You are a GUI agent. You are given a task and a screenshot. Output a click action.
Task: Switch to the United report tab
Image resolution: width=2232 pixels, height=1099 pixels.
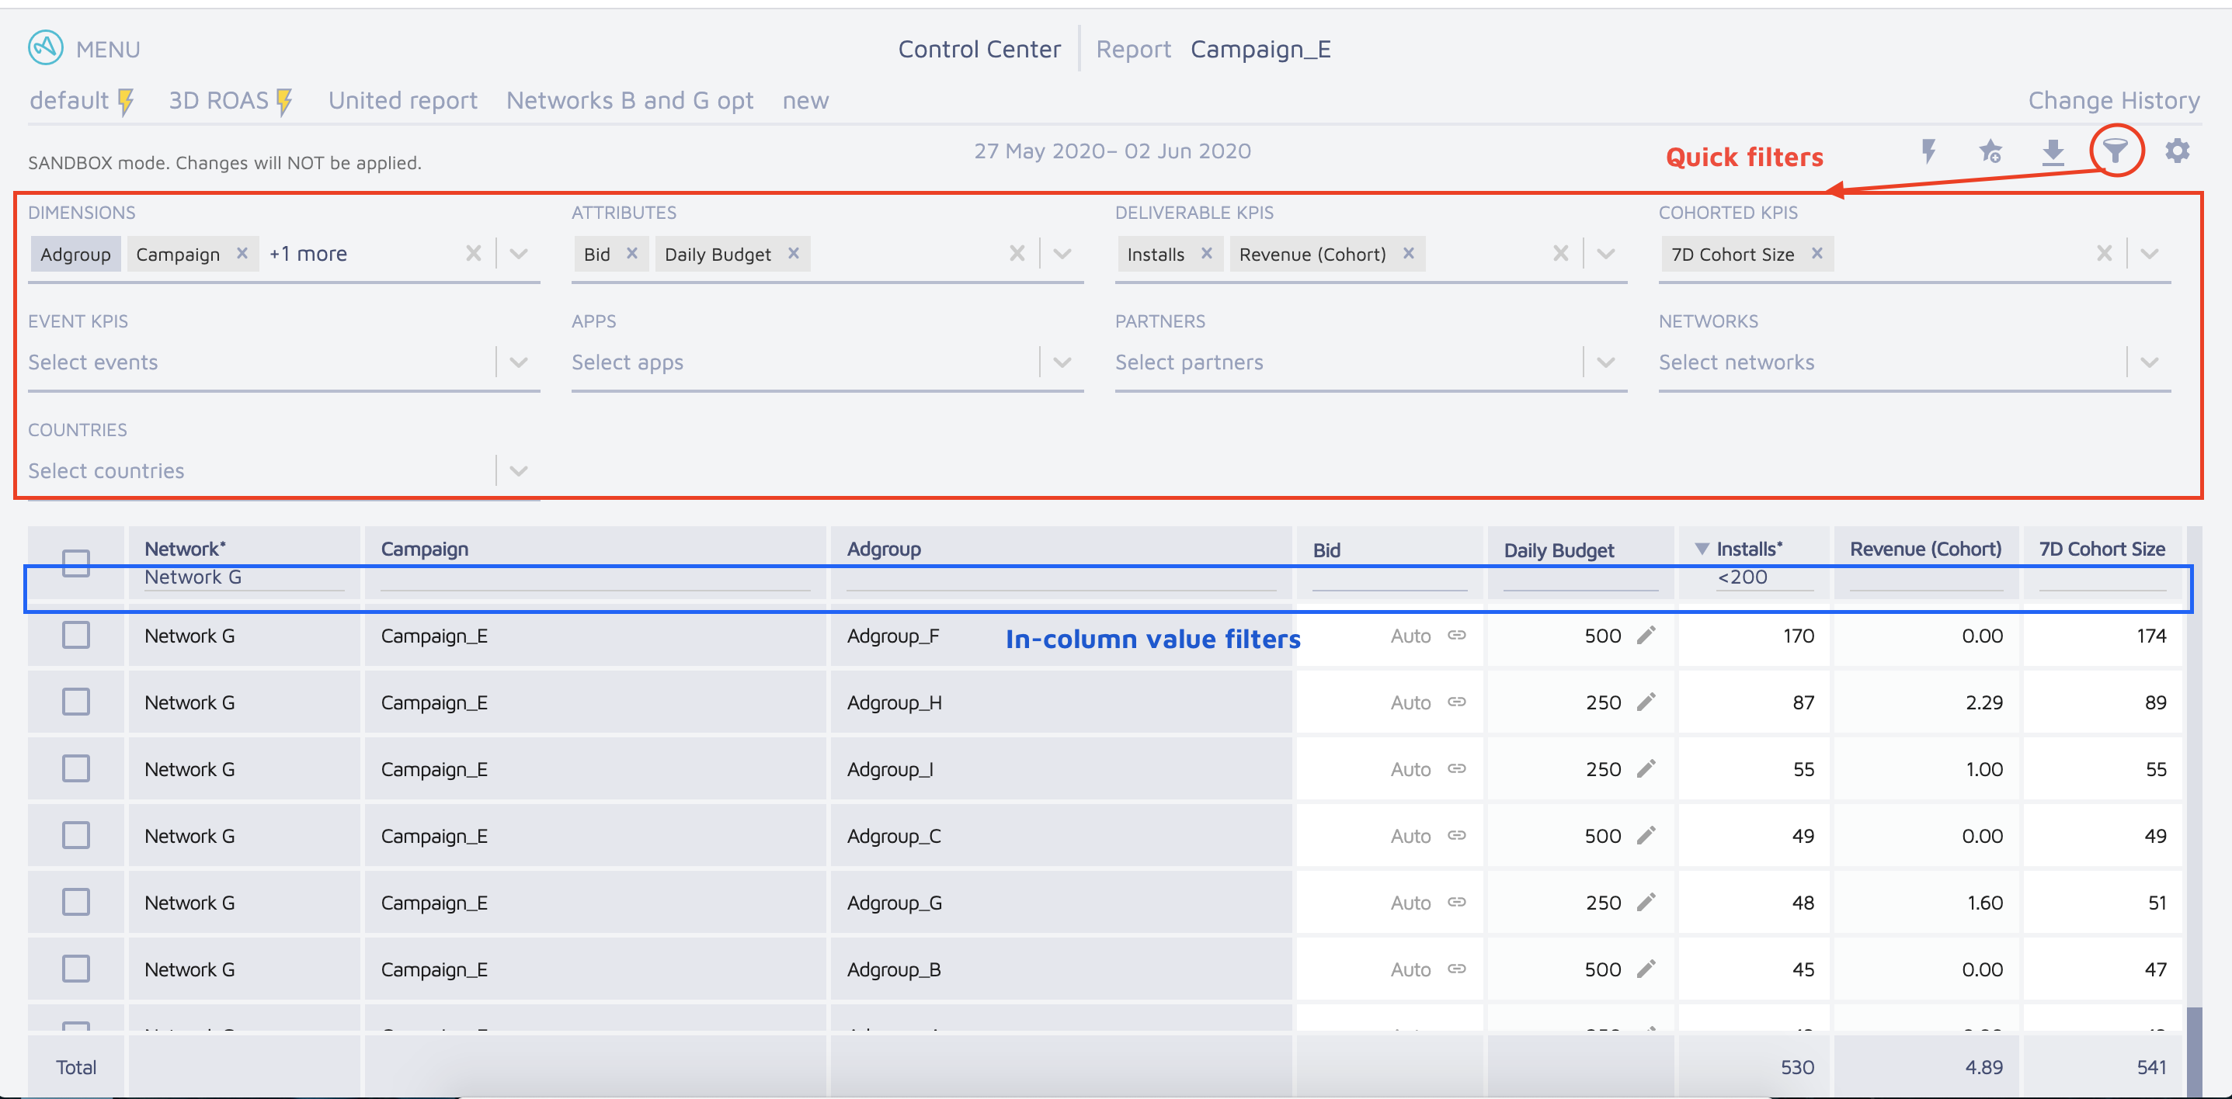point(402,100)
